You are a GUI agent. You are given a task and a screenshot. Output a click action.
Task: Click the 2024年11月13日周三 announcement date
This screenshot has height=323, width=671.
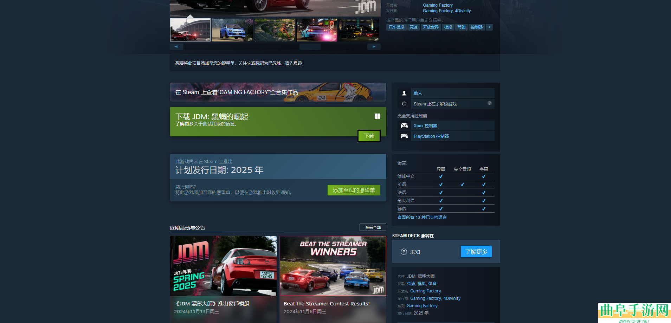[x=196, y=312]
